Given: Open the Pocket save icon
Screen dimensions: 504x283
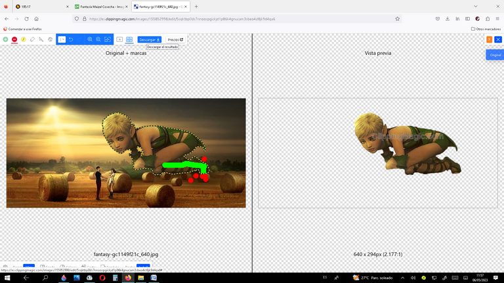Looking at the screenshot, I should click(438, 19).
